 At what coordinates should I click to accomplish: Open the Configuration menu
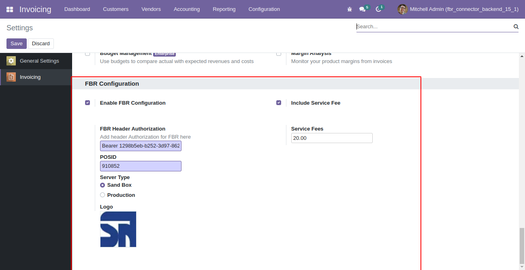(264, 9)
